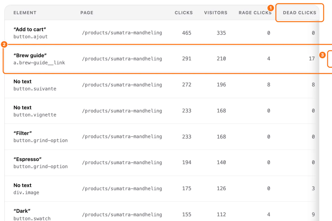This screenshot has width=332, height=221.
Task: Click the 194 clicks value
Action: [187, 163]
